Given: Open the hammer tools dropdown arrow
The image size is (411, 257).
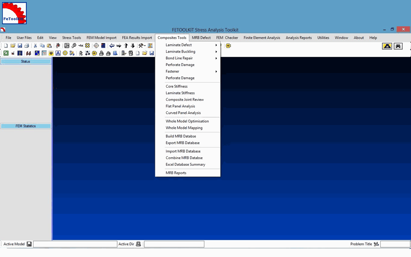Looking at the screenshot, I should (145, 46).
